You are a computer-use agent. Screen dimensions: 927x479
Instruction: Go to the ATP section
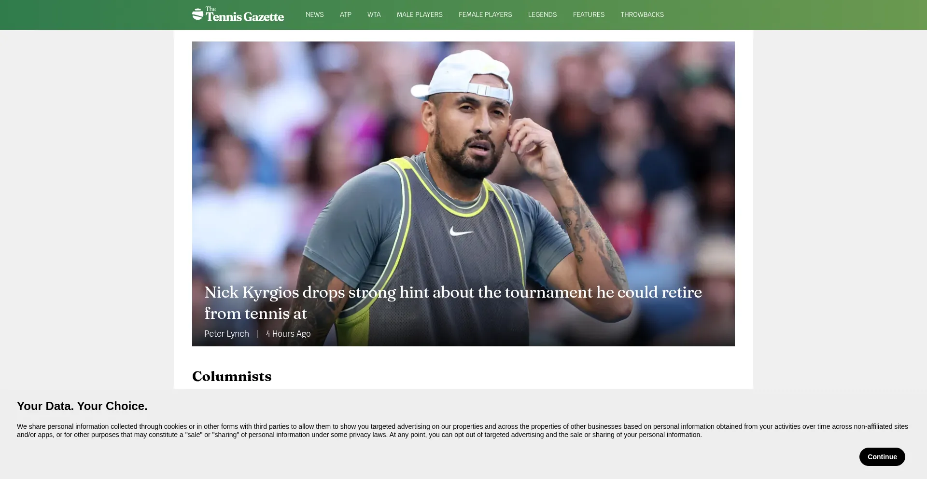(346, 14)
